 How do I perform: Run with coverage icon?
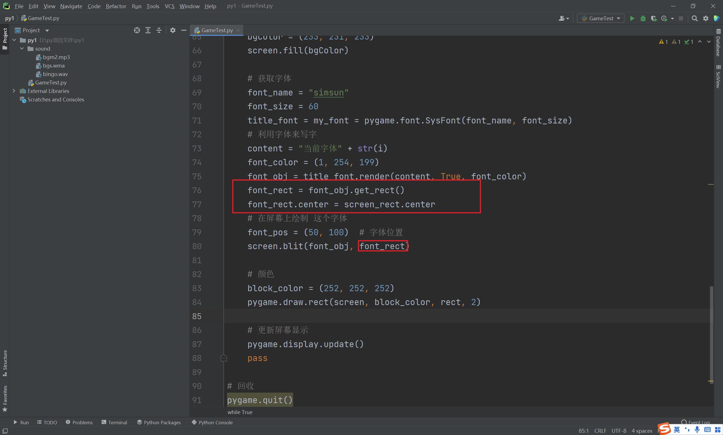[x=654, y=18]
